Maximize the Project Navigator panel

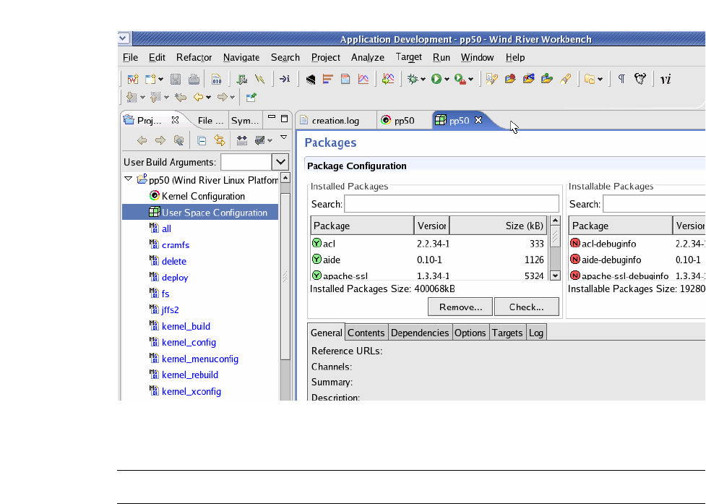coord(284,119)
